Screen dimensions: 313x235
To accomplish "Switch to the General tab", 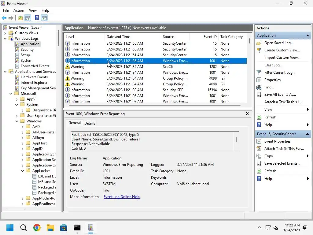I will [75, 123].
